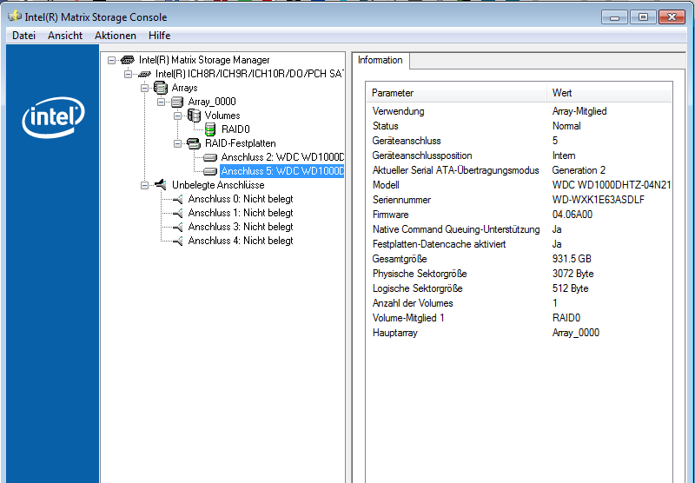The width and height of the screenshot is (695, 483).
Task: Click the Anschluss 5 hard disk icon
Action: coord(210,171)
